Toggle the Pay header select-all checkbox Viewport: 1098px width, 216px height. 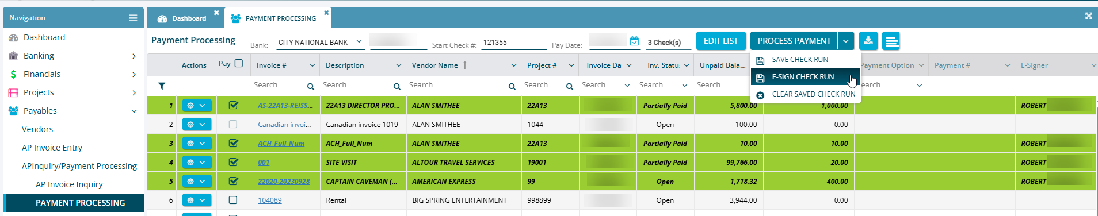[239, 64]
